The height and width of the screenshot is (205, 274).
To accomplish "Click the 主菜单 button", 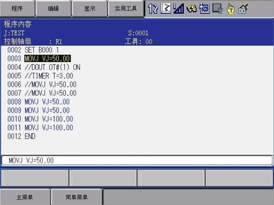I will (25, 197).
